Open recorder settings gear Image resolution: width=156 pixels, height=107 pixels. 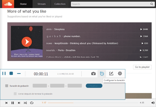[120, 73]
